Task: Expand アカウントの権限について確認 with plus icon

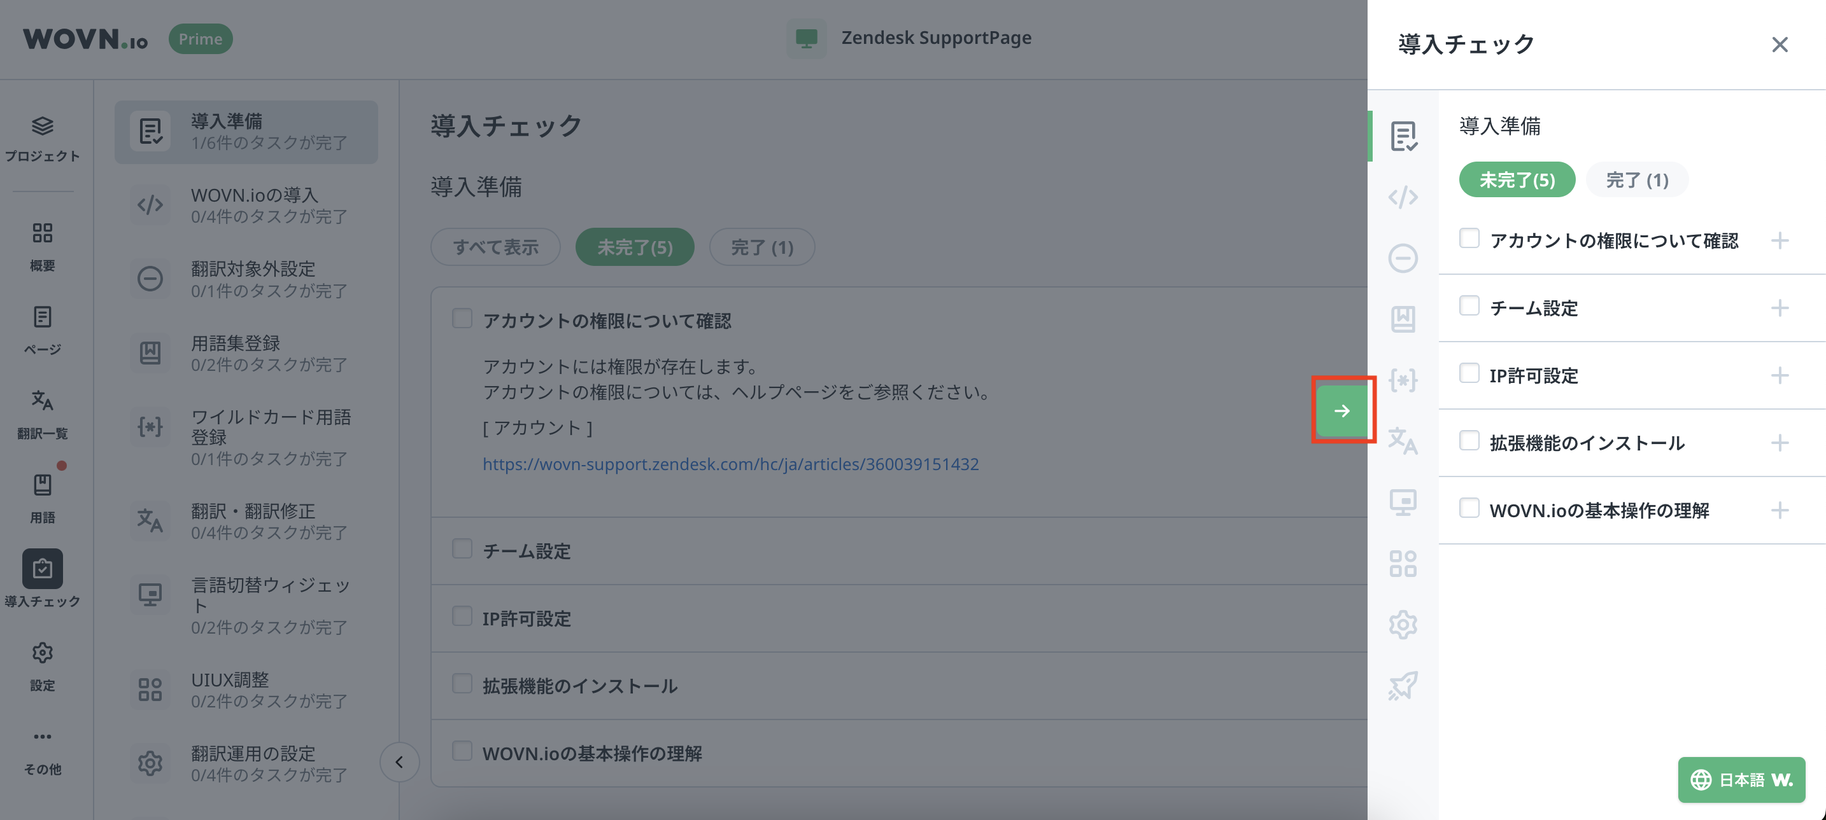Action: pyautogui.click(x=1780, y=240)
